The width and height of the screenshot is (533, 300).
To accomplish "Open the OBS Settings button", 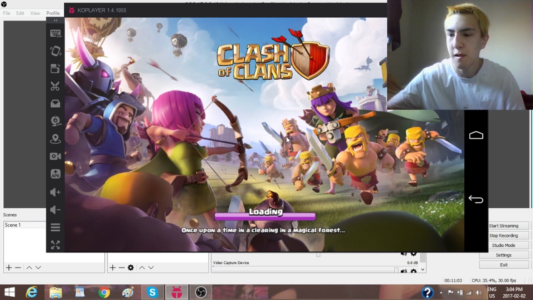I will pos(504,255).
